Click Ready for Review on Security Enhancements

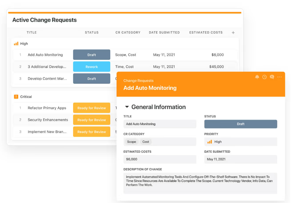[92, 120]
